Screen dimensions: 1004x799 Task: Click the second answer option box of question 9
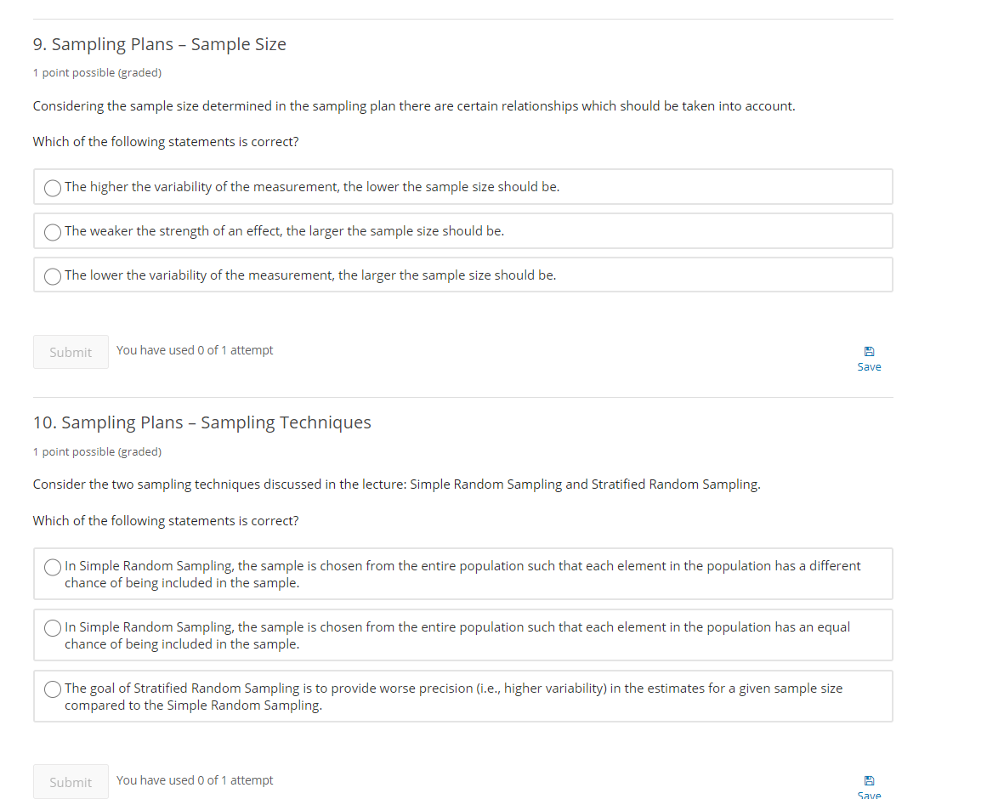click(462, 230)
